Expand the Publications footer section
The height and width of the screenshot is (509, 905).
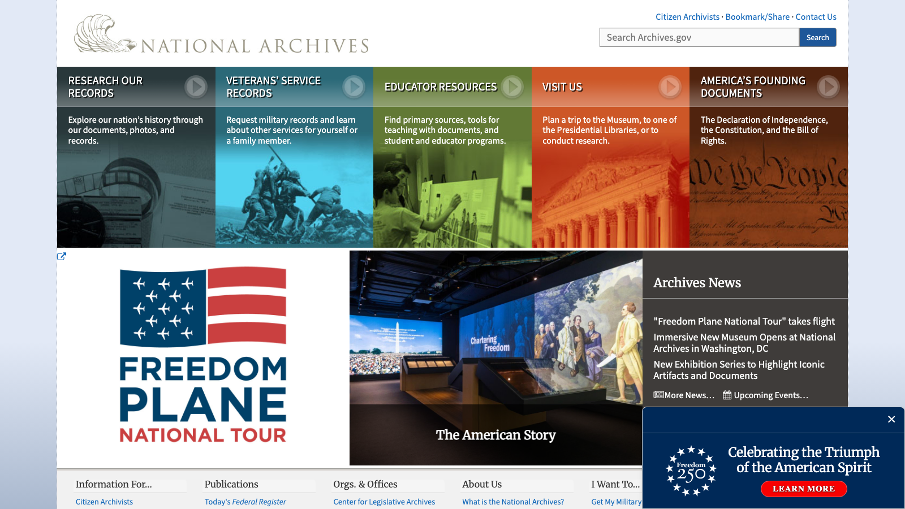tap(231, 484)
